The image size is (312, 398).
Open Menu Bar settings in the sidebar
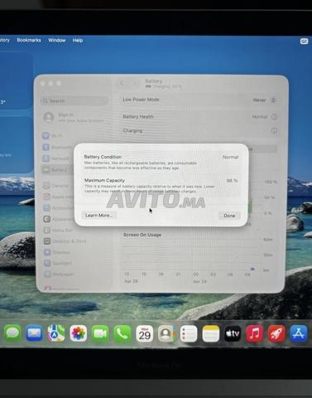click(x=58, y=230)
